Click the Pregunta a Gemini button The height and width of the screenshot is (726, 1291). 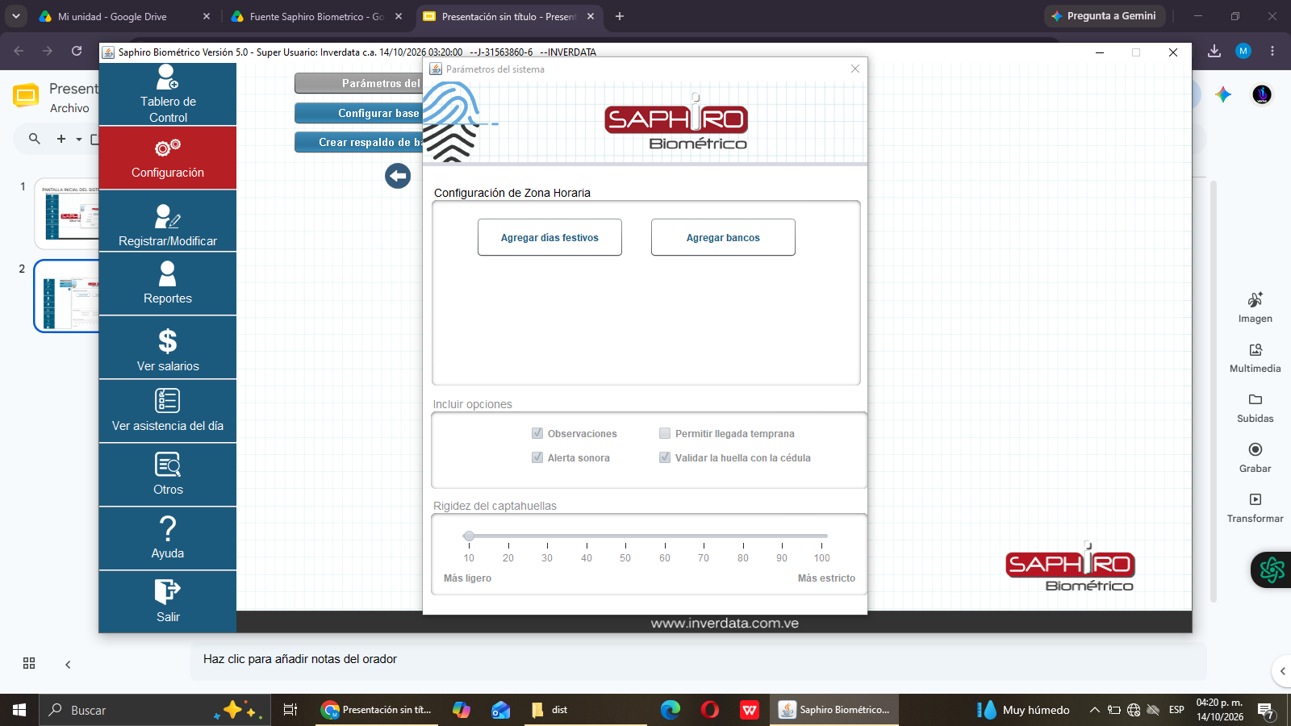click(x=1105, y=16)
